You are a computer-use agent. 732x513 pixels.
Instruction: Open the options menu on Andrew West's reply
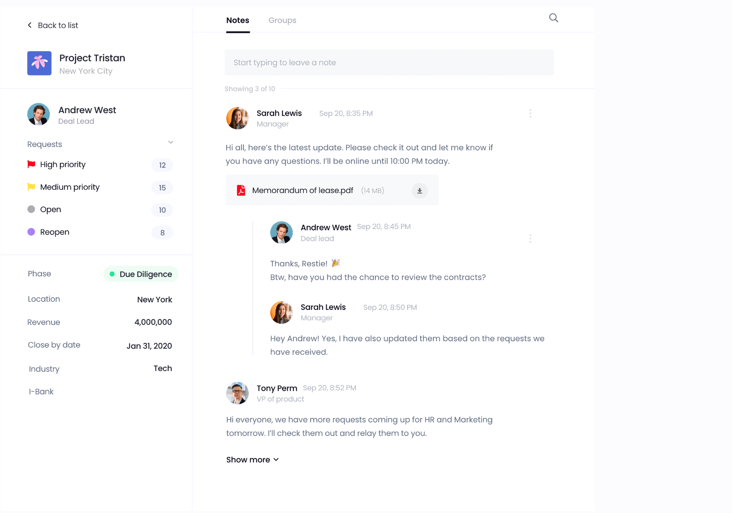[x=530, y=238]
